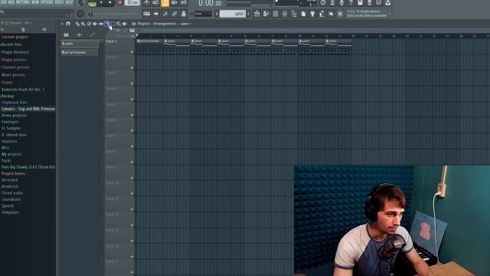490x276 pixels.
Task: Expand the Plugin database folder
Action: click(x=15, y=52)
